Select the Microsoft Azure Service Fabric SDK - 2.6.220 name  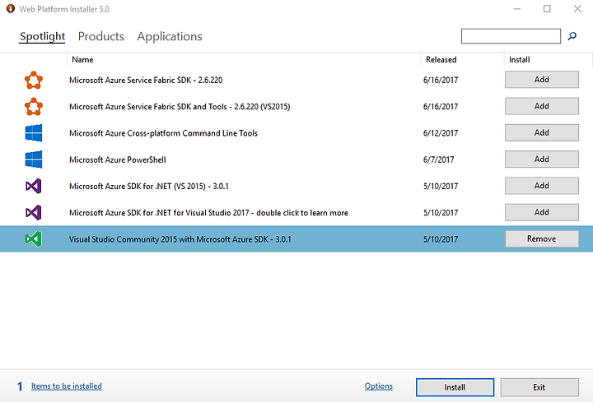point(146,80)
